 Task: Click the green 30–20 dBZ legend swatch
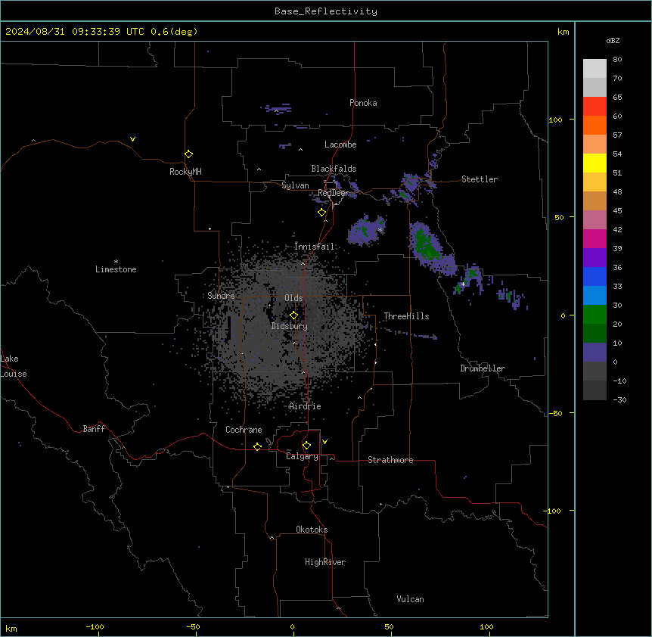(595, 315)
